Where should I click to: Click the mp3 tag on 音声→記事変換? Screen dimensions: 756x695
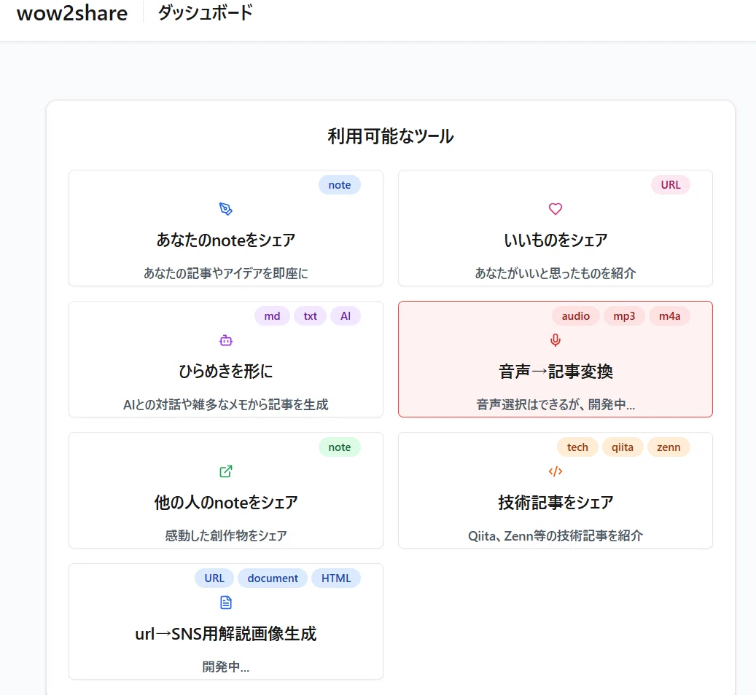624,316
